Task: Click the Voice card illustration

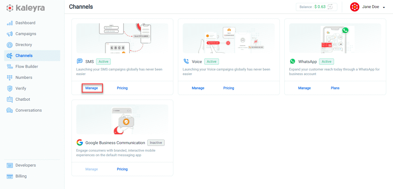Action: coord(229,38)
